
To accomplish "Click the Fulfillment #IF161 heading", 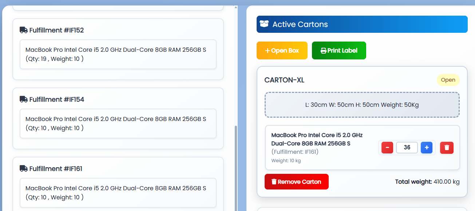I will 56,169.
